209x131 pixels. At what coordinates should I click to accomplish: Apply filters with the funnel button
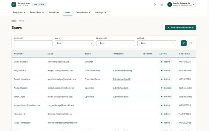click(184, 43)
